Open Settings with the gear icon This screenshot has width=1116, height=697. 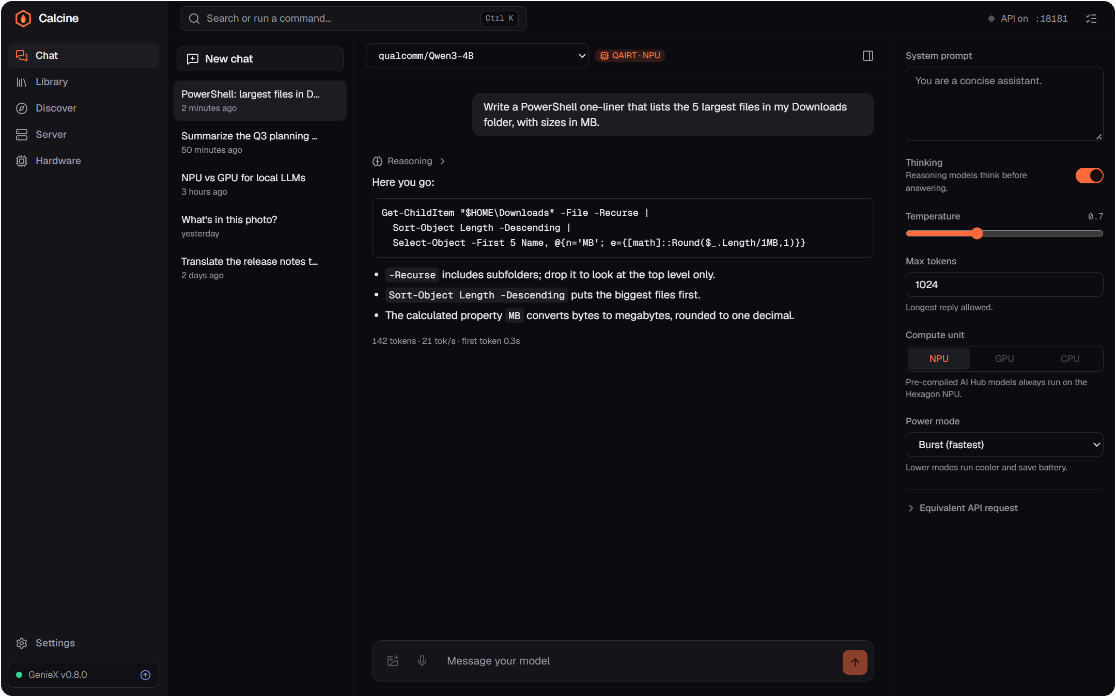(22, 643)
